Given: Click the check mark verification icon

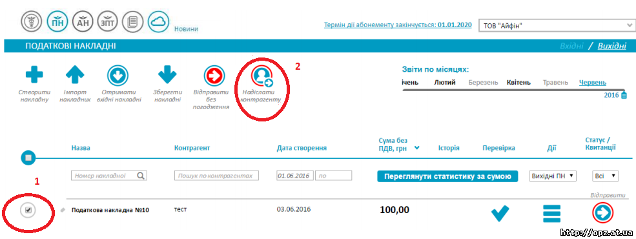Looking at the screenshot, I should 500,213.
